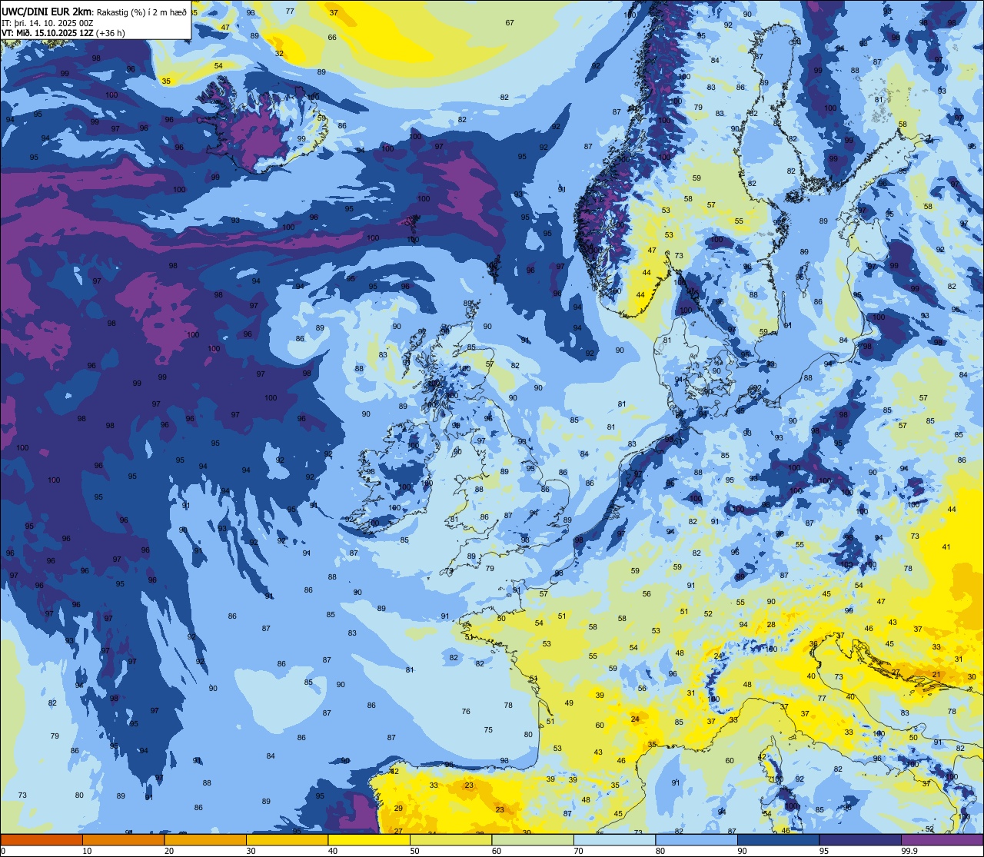
Task: Select the indigo 95–99.9 legend swatch
Action: pos(860,840)
